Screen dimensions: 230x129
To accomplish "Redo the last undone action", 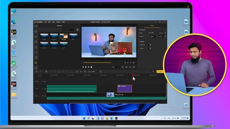I will (x=41, y=72).
